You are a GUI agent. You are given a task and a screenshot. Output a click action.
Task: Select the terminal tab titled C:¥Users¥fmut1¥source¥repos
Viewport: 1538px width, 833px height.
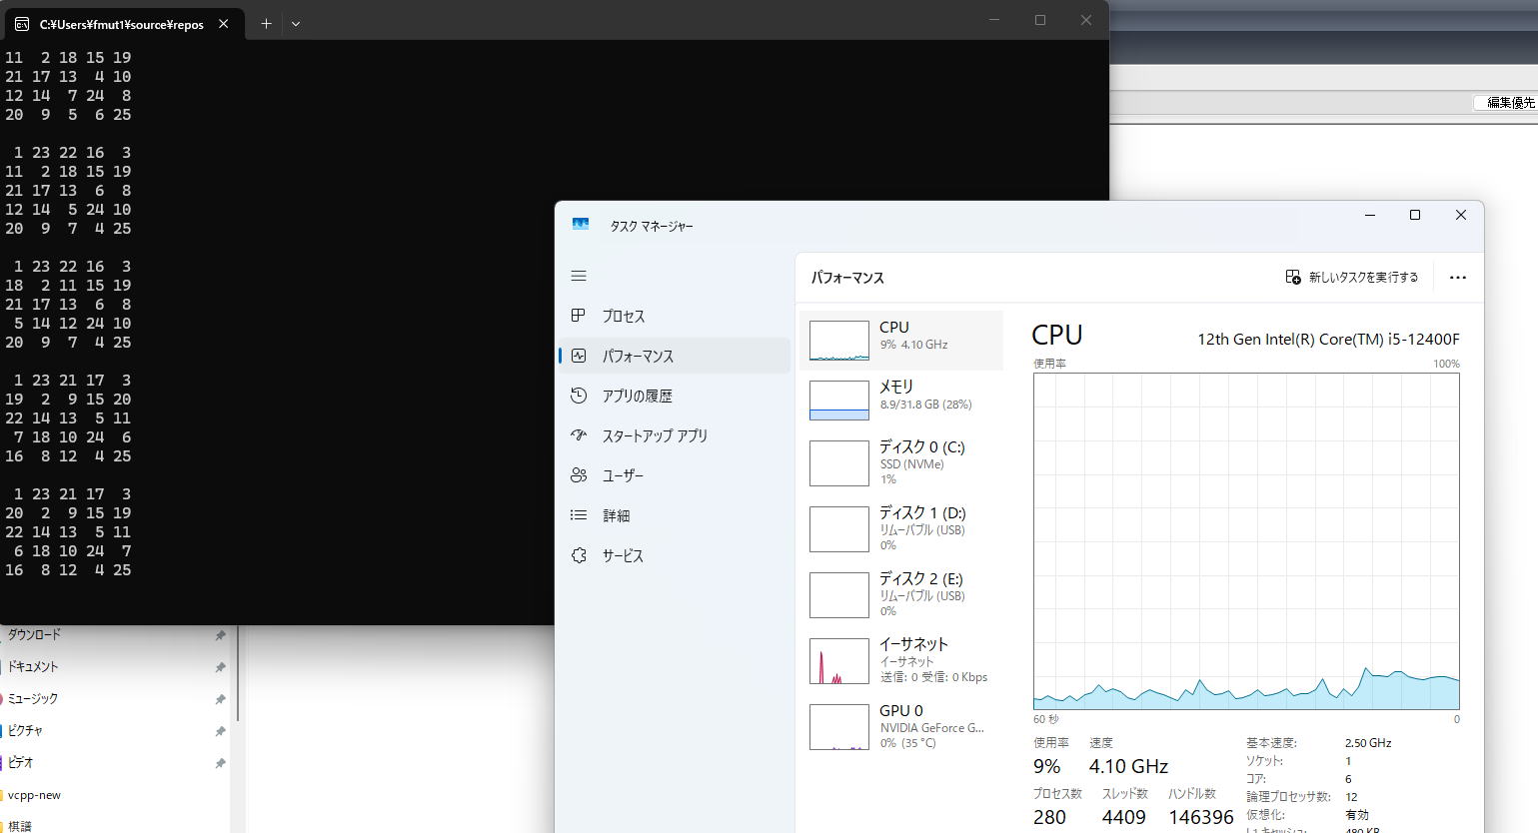120,24
